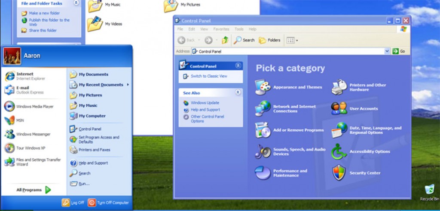Open the Address bar dropdown arrow

[x=387, y=51]
